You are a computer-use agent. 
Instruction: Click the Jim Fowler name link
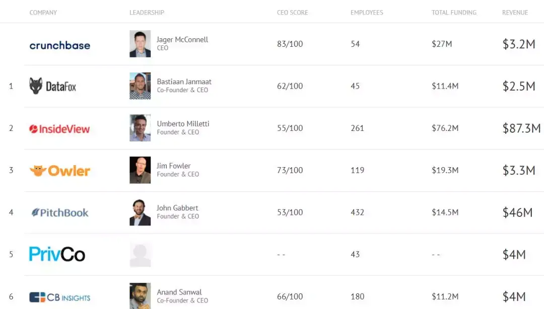pyautogui.click(x=174, y=166)
